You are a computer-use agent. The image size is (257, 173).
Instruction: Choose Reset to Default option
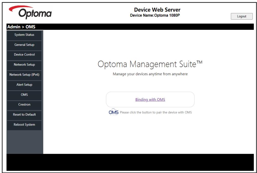(x=24, y=115)
